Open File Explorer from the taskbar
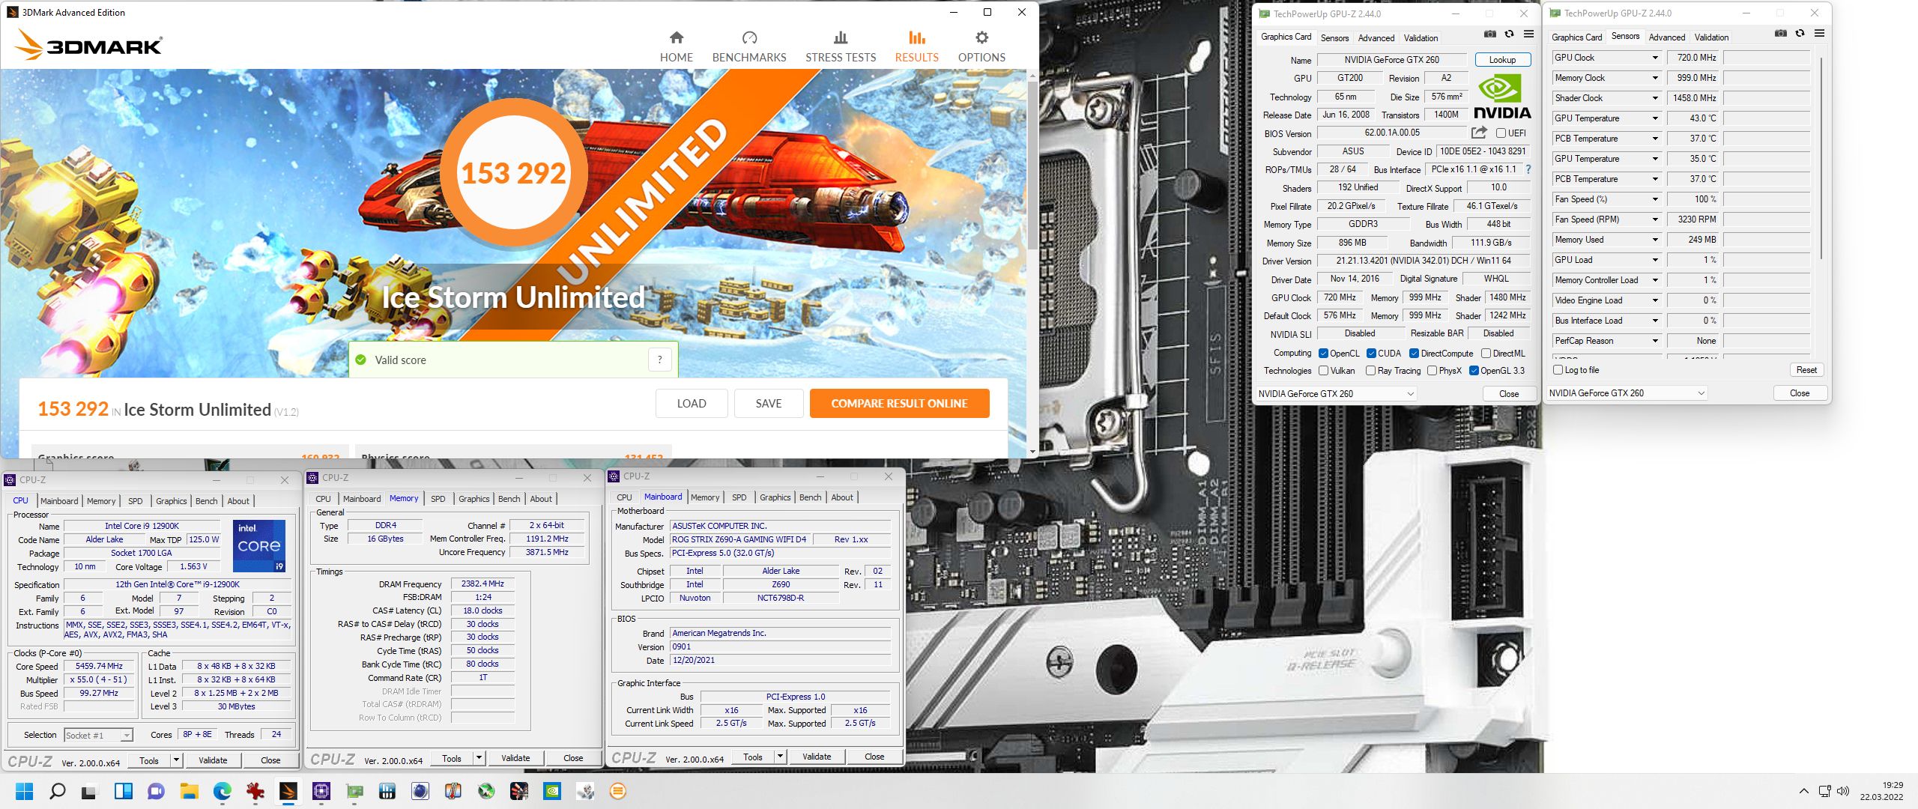 (x=189, y=791)
